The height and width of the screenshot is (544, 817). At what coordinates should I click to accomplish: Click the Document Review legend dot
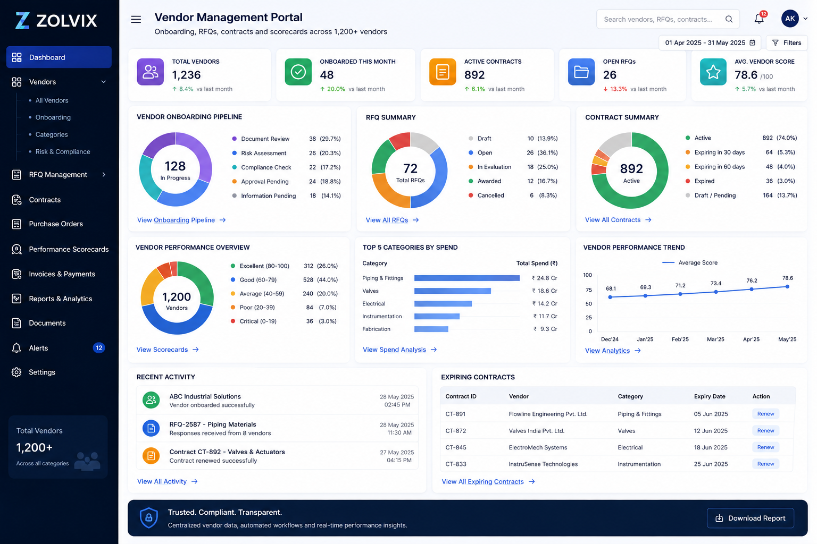235,139
